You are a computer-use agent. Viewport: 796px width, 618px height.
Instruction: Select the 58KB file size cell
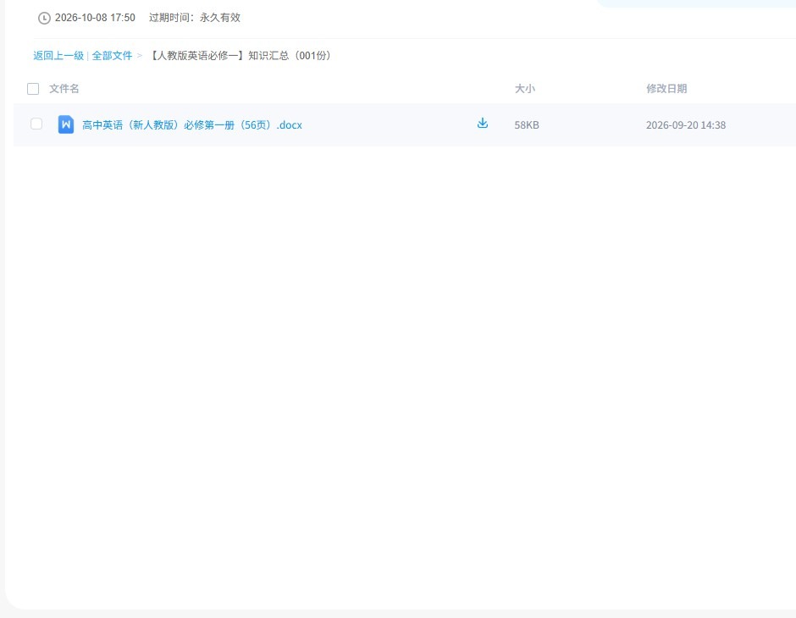pos(527,125)
